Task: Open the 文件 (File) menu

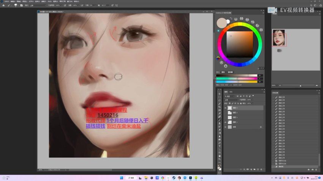Action: pos(6,2)
